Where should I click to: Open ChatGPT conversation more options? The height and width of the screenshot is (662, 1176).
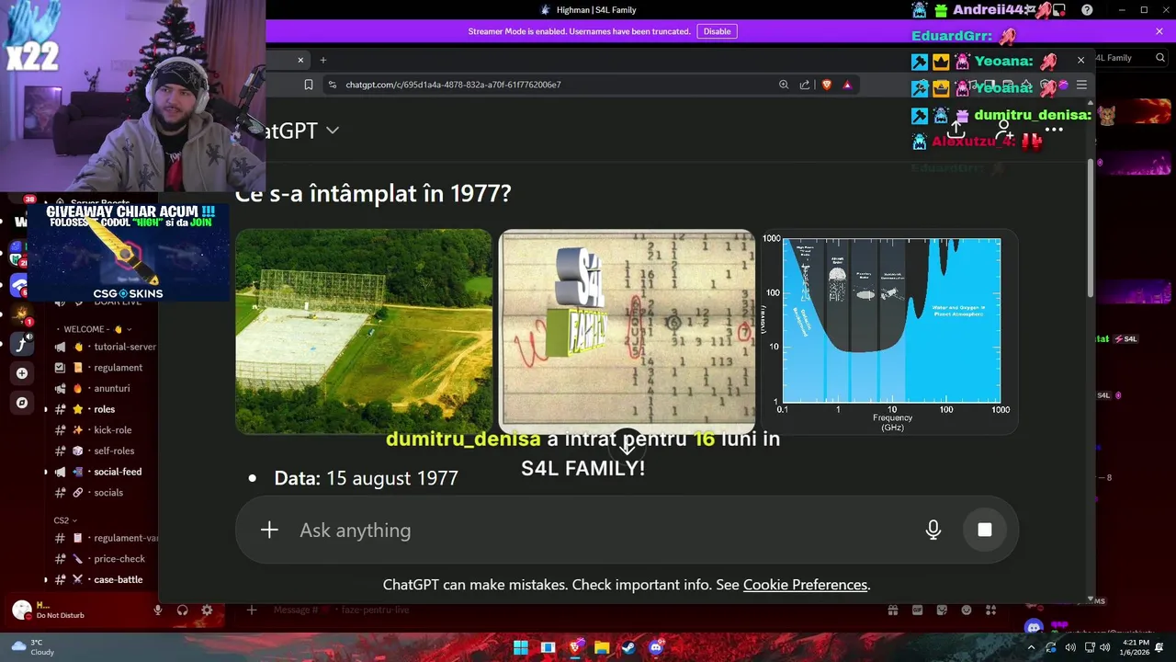tap(1054, 130)
